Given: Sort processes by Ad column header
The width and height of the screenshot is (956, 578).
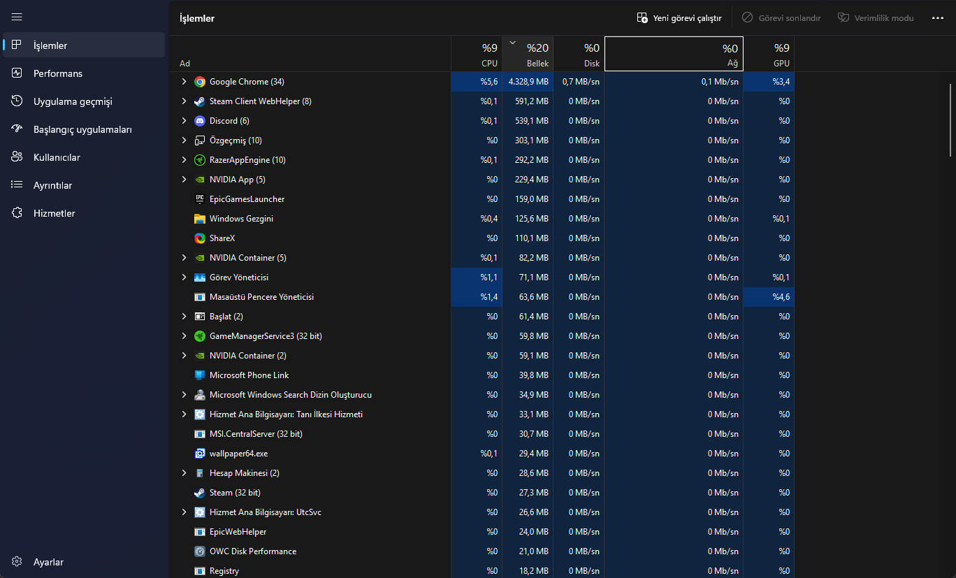Looking at the screenshot, I should tap(311, 54).
